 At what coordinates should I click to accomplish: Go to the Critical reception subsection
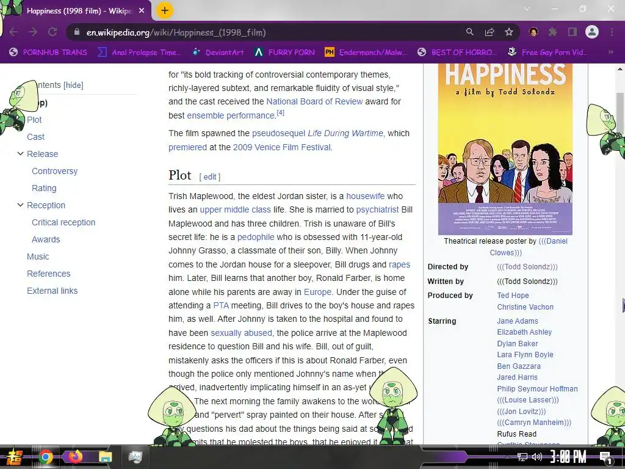tap(63, 222)
